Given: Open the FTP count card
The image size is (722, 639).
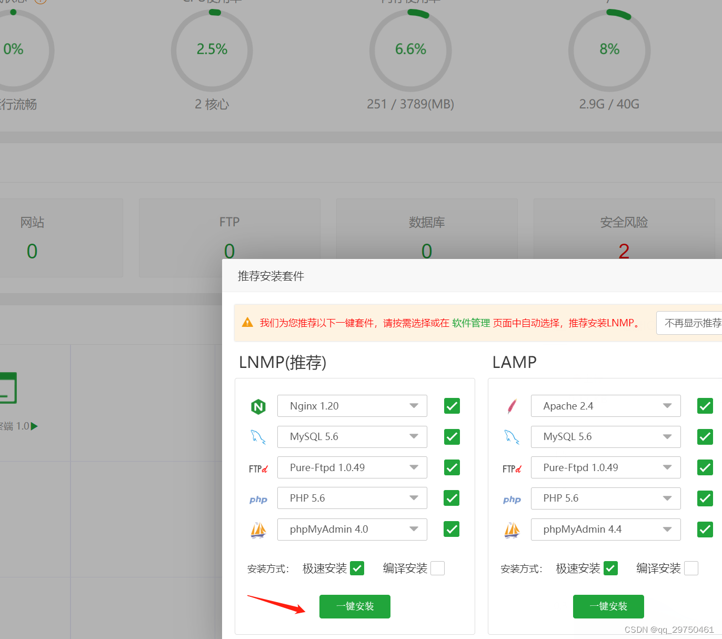Looking at the screenshot, I should (229, 238).
